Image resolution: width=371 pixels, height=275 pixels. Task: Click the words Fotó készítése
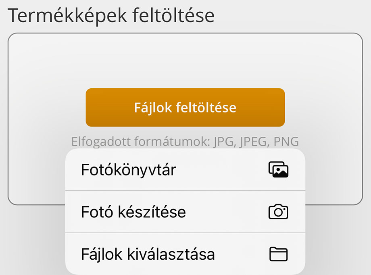click(133, 212)
